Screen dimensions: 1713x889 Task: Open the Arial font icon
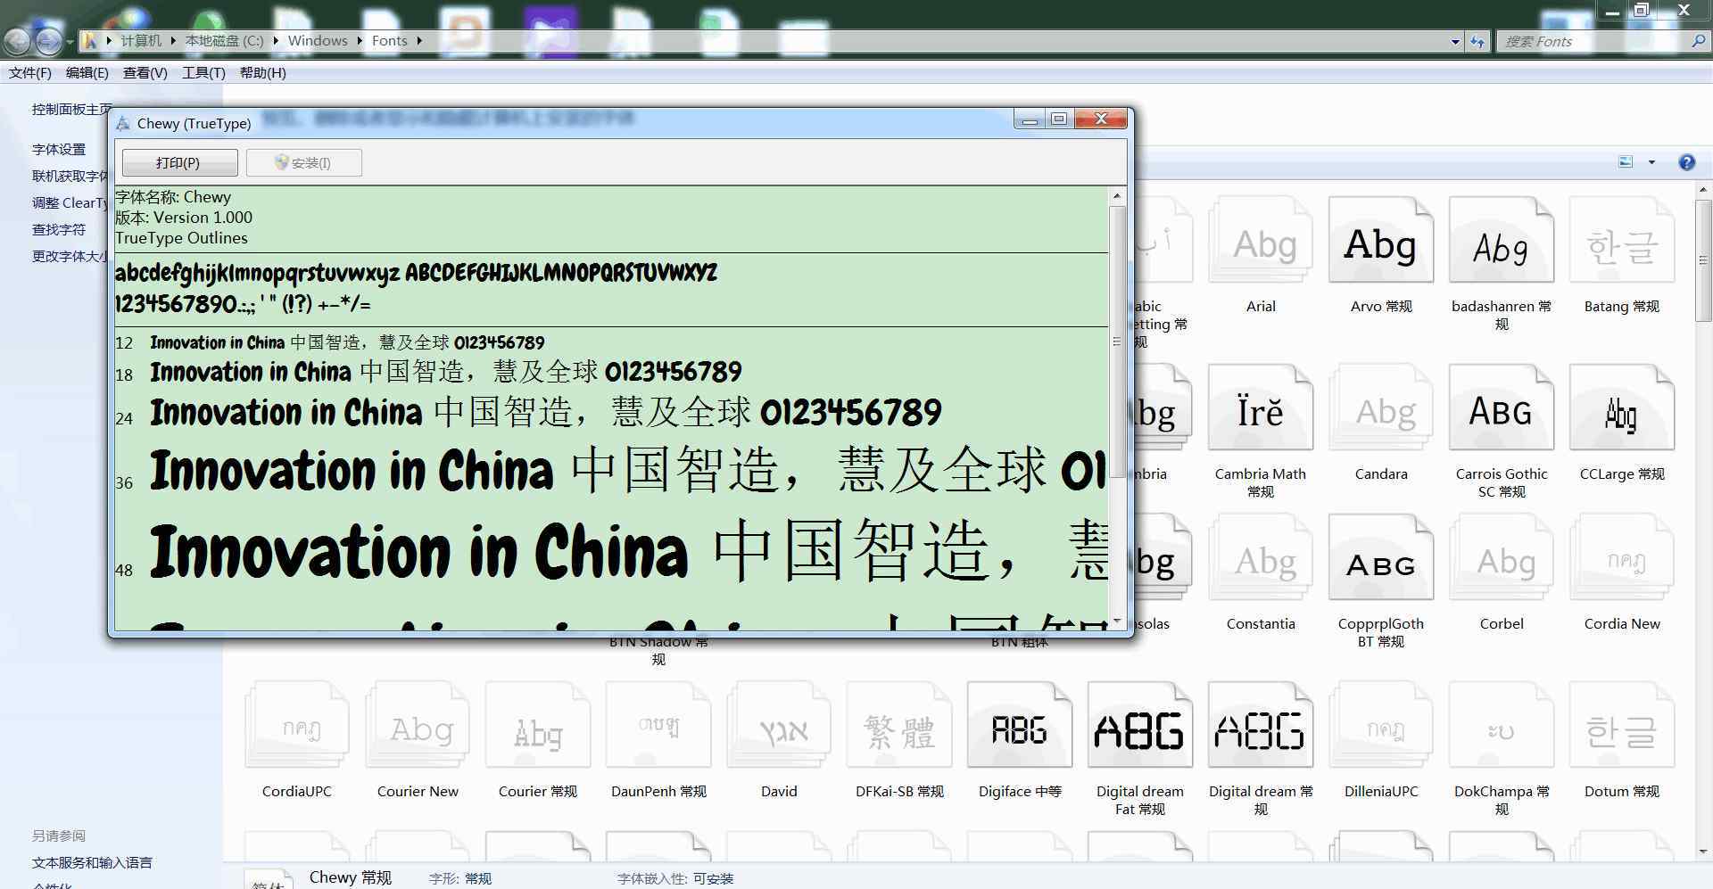1261,242
